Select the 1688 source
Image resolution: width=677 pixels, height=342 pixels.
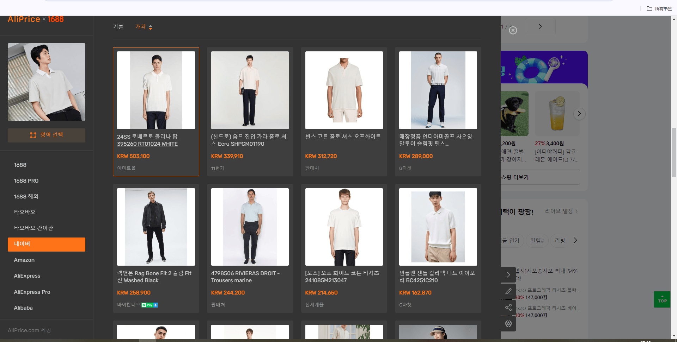[x=47, y=165]
